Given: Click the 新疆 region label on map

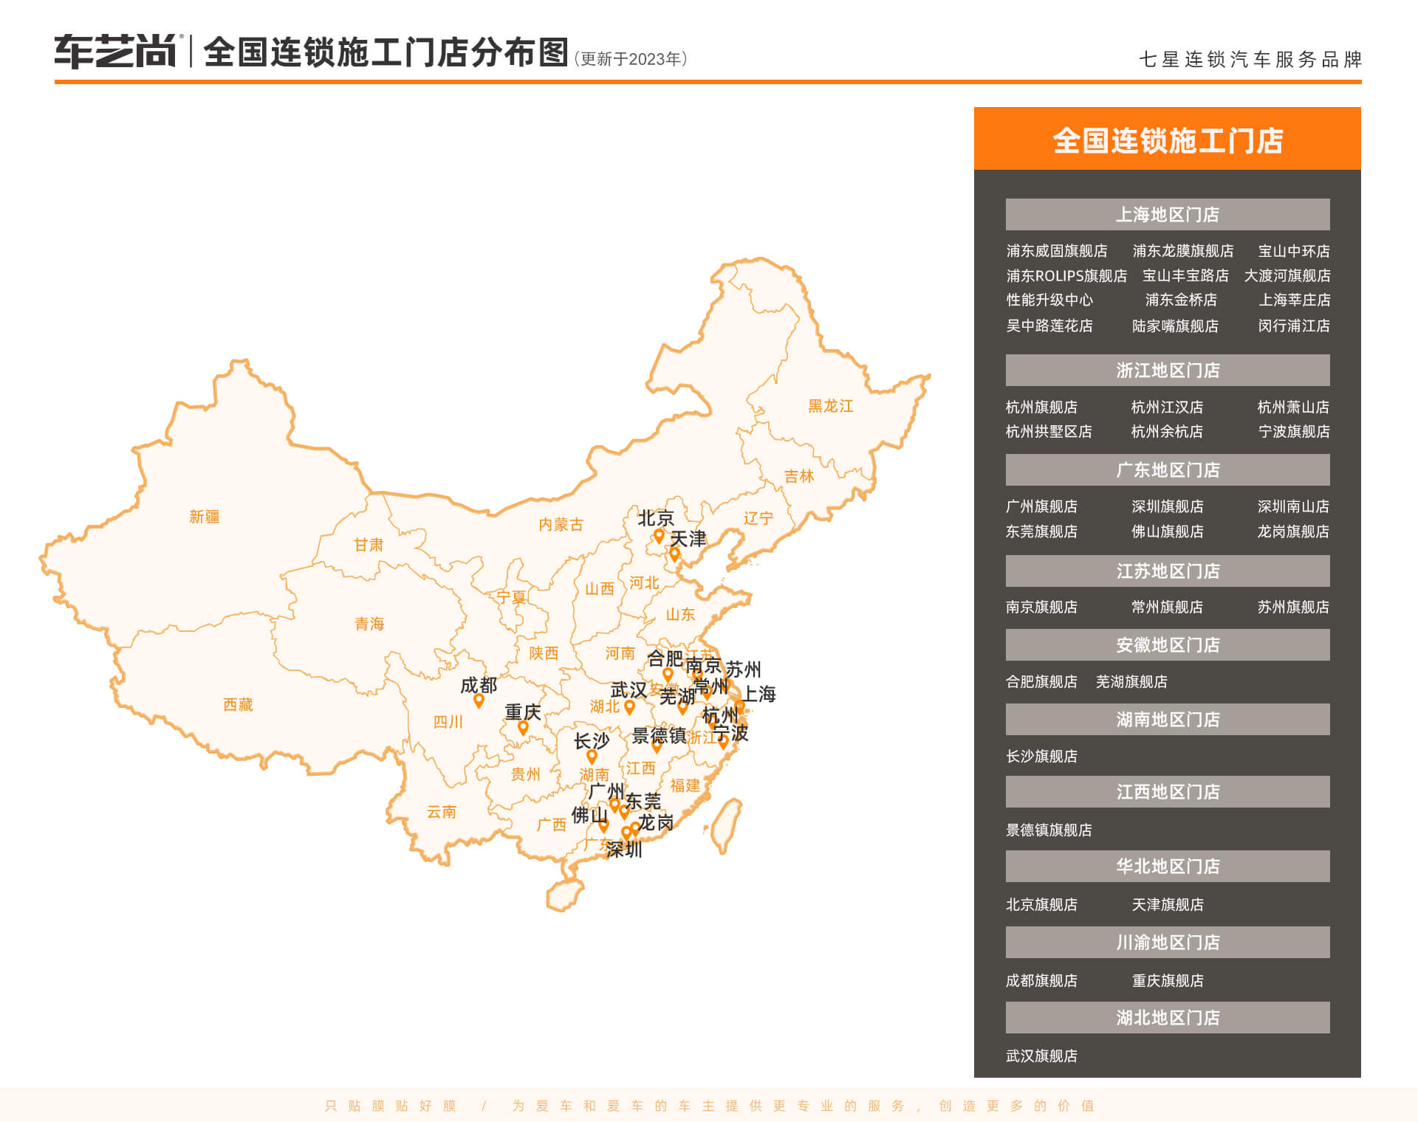Looking at the screenshot, I should tap(205, 517).
